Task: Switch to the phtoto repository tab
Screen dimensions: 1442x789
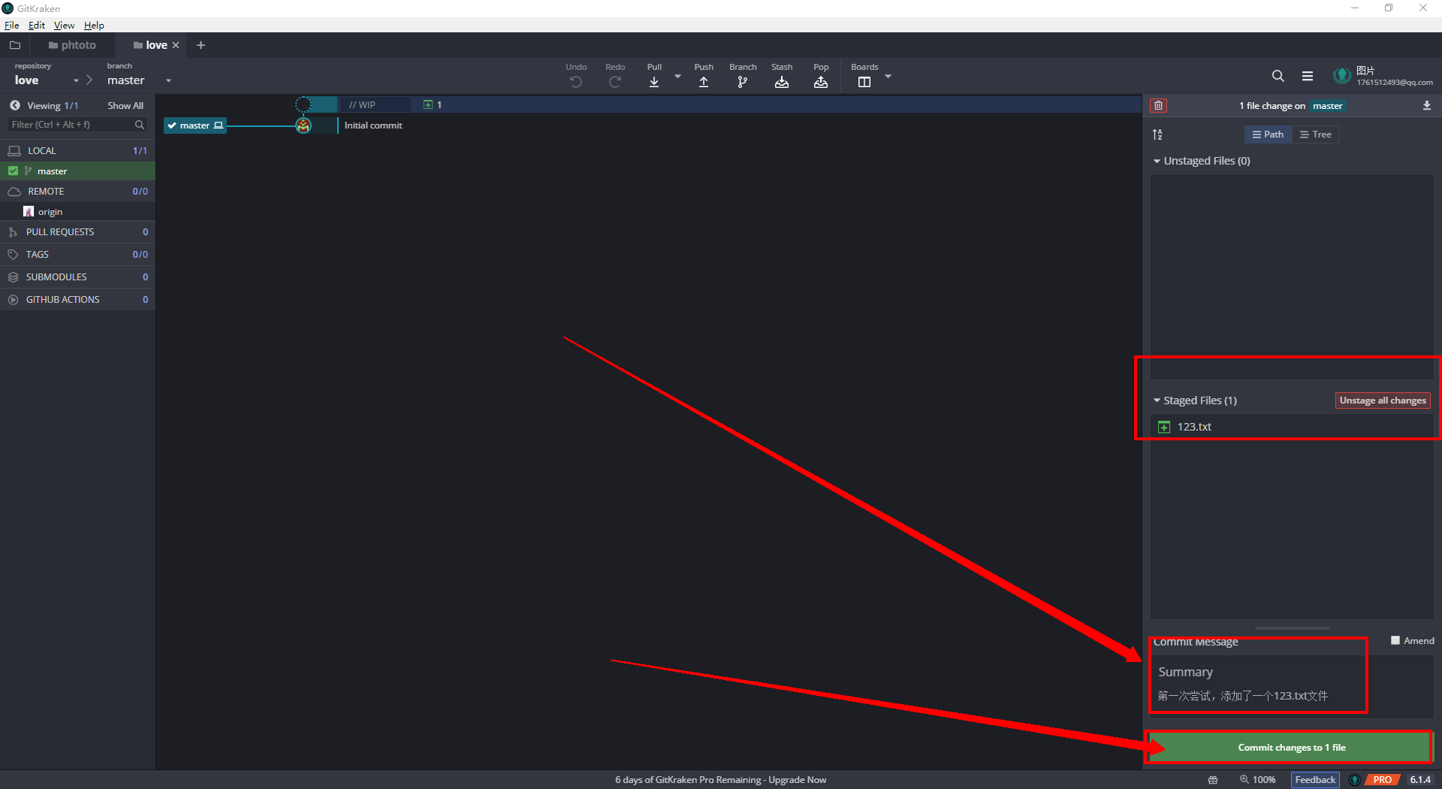Action: coord(73,45)
